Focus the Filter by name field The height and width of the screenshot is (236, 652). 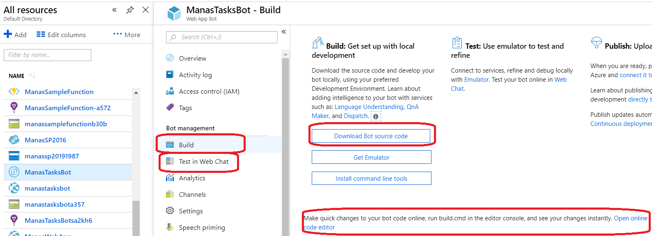pyautogui.click(x=47, y=55)
